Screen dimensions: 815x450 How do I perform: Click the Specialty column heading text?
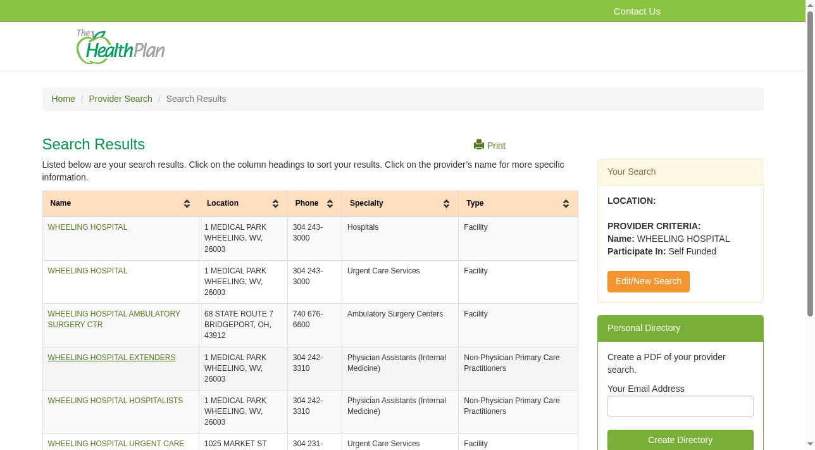click(366, 203)
